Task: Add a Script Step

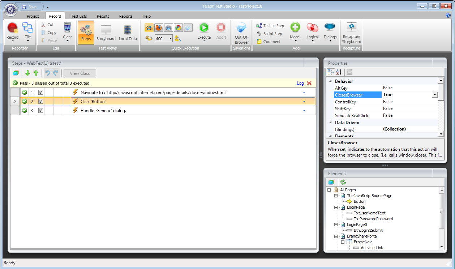Action: tap(269, 34)
